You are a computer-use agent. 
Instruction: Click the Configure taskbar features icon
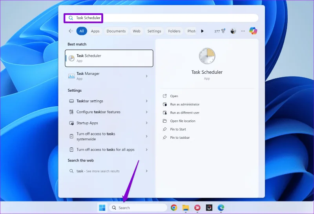71,112
